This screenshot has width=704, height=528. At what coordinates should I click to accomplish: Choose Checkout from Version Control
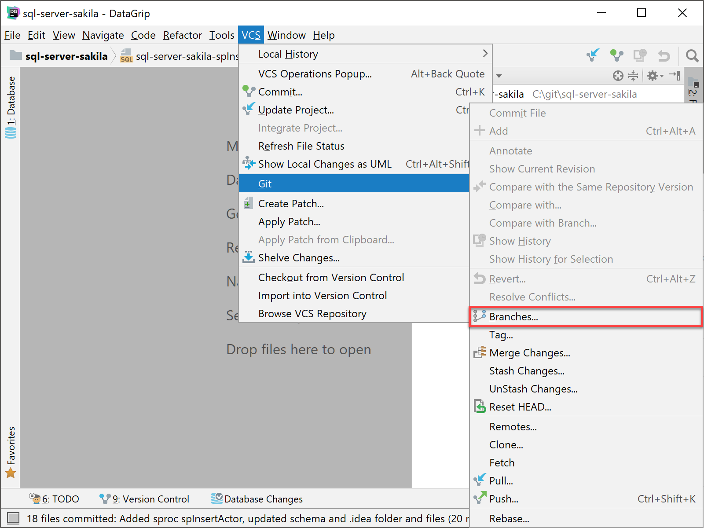coord(354,278)
